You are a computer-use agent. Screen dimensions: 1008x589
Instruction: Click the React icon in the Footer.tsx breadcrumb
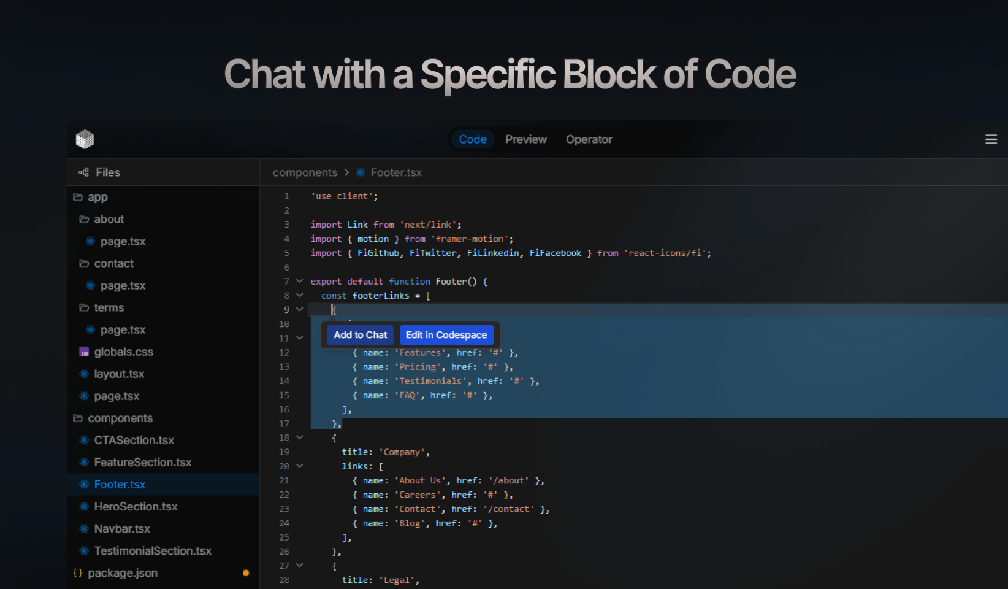pos(361,172)
